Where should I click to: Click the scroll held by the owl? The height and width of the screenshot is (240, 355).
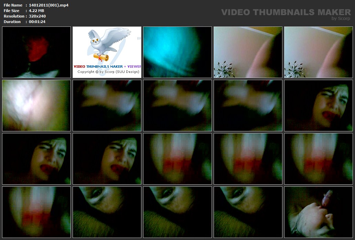point(101,56)
